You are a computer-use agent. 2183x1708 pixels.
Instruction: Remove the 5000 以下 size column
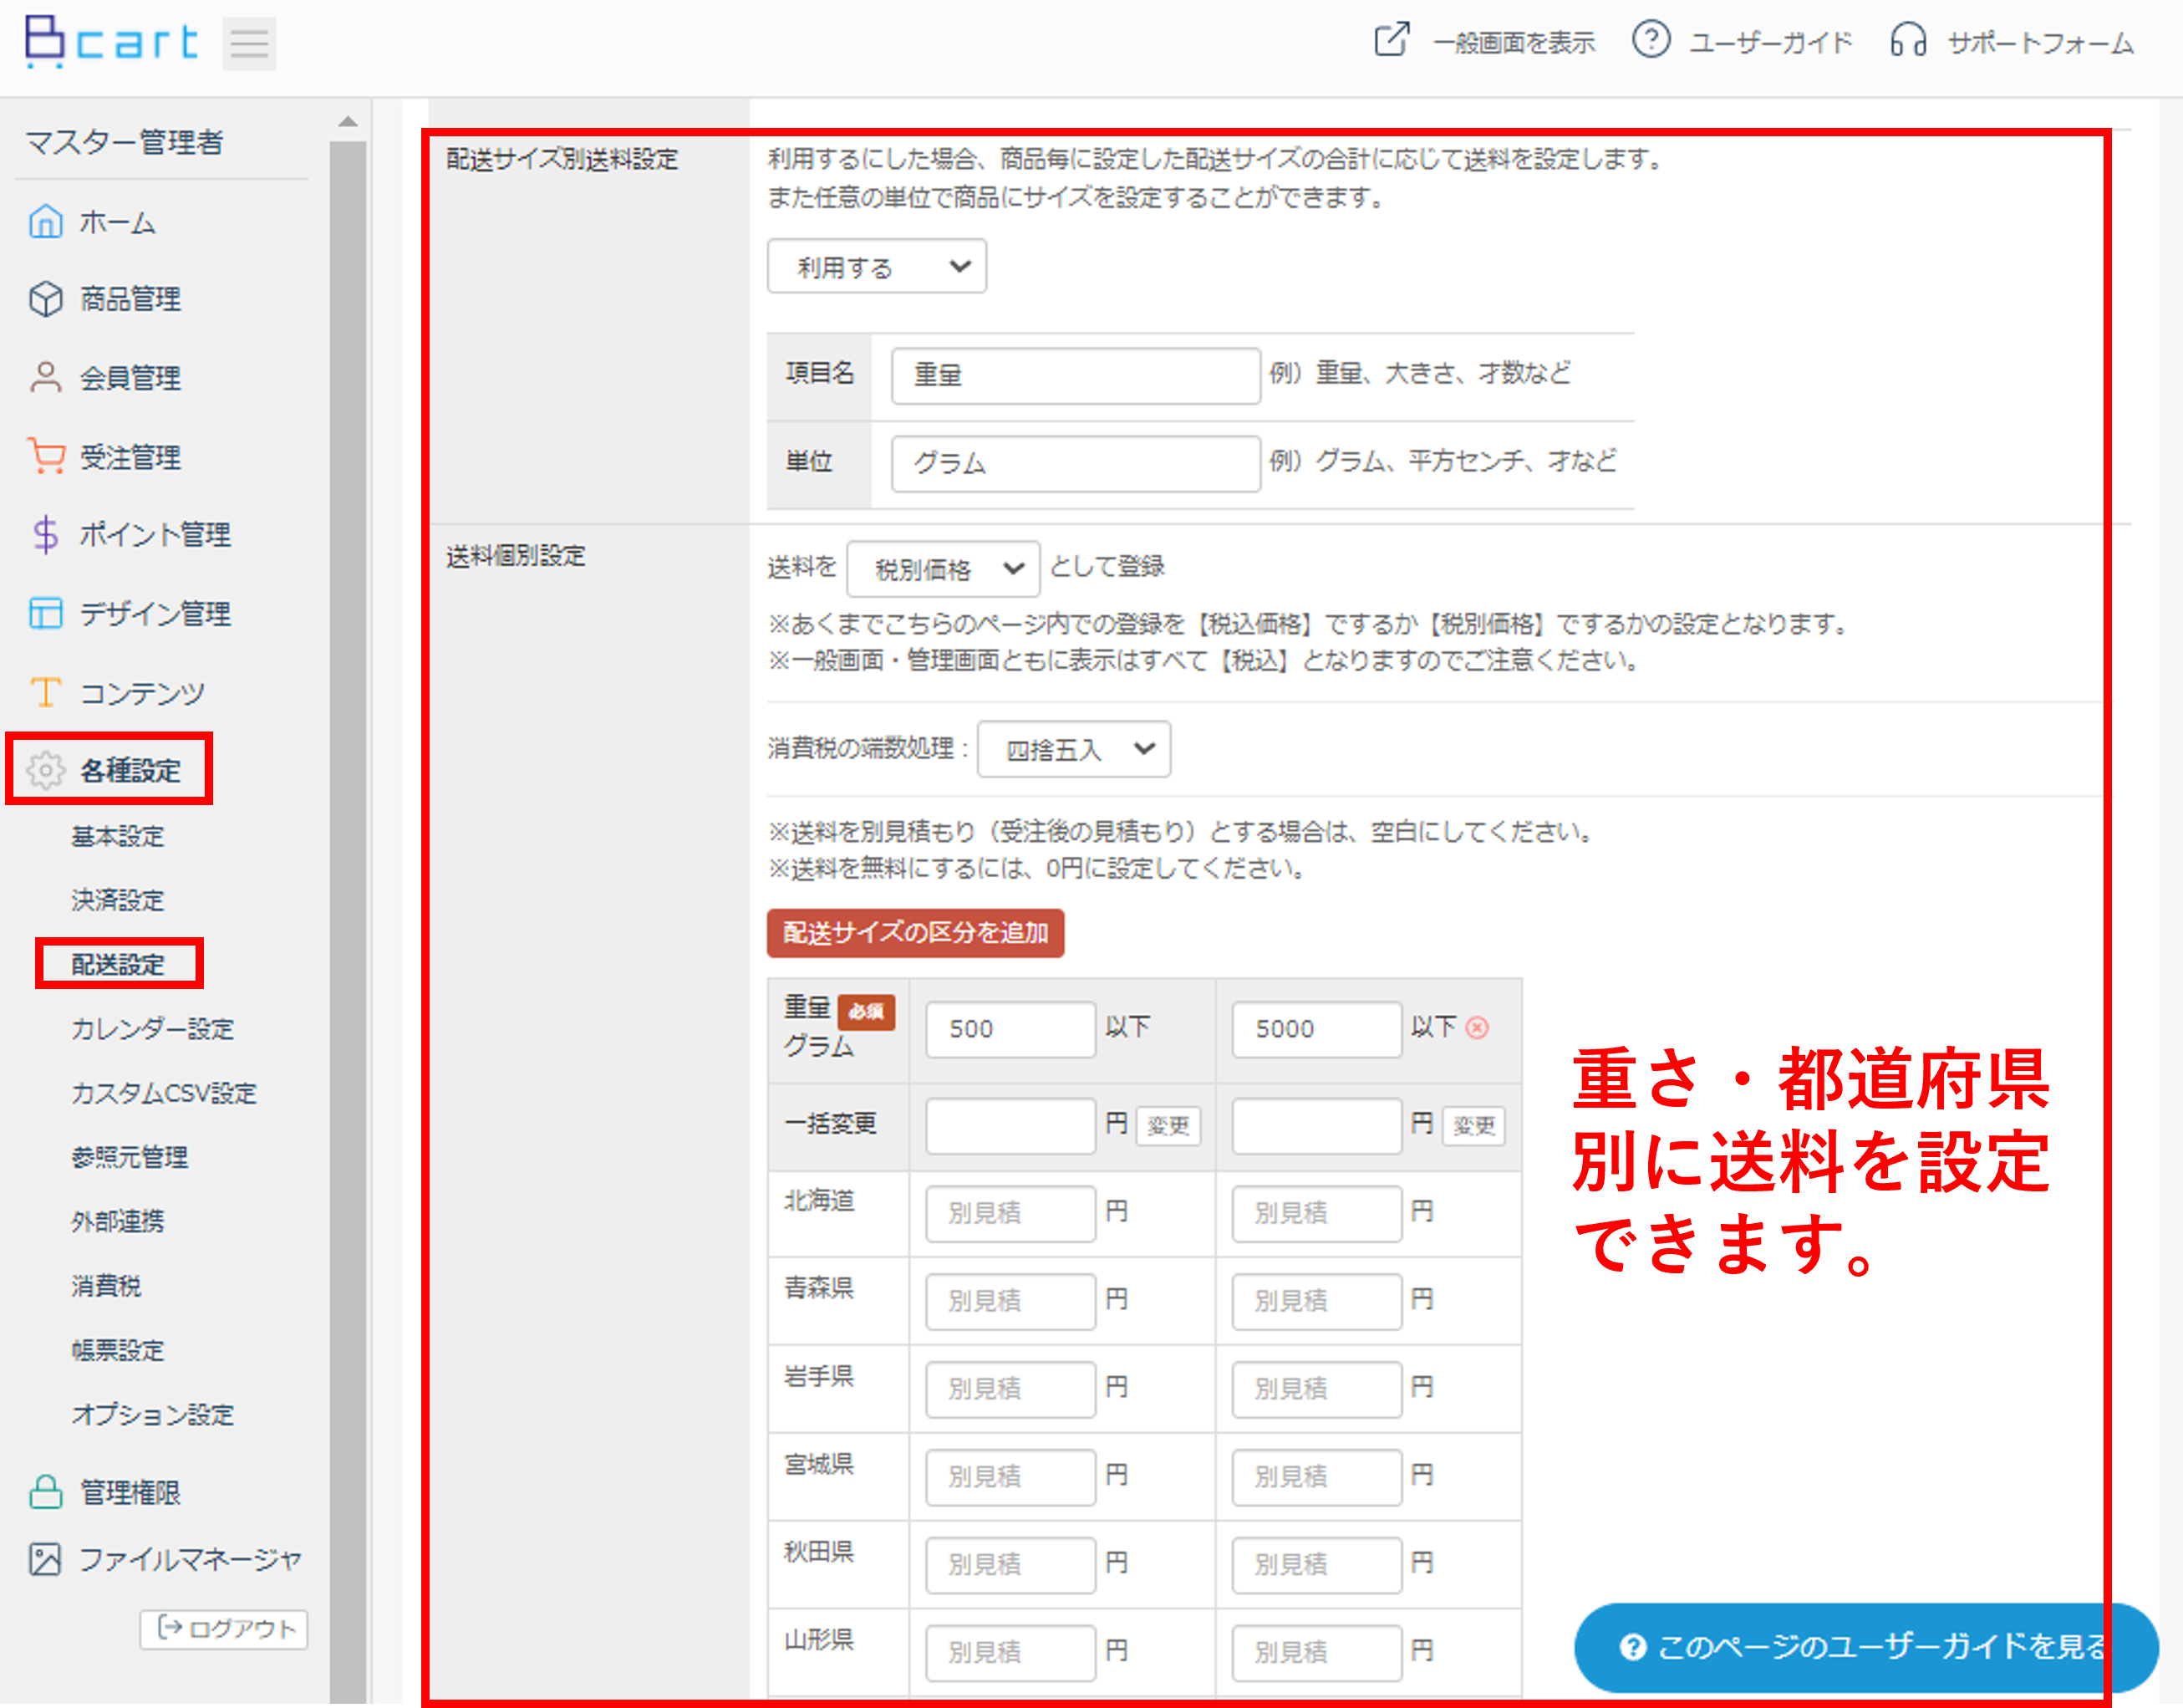click(x=1478, y=1027)
